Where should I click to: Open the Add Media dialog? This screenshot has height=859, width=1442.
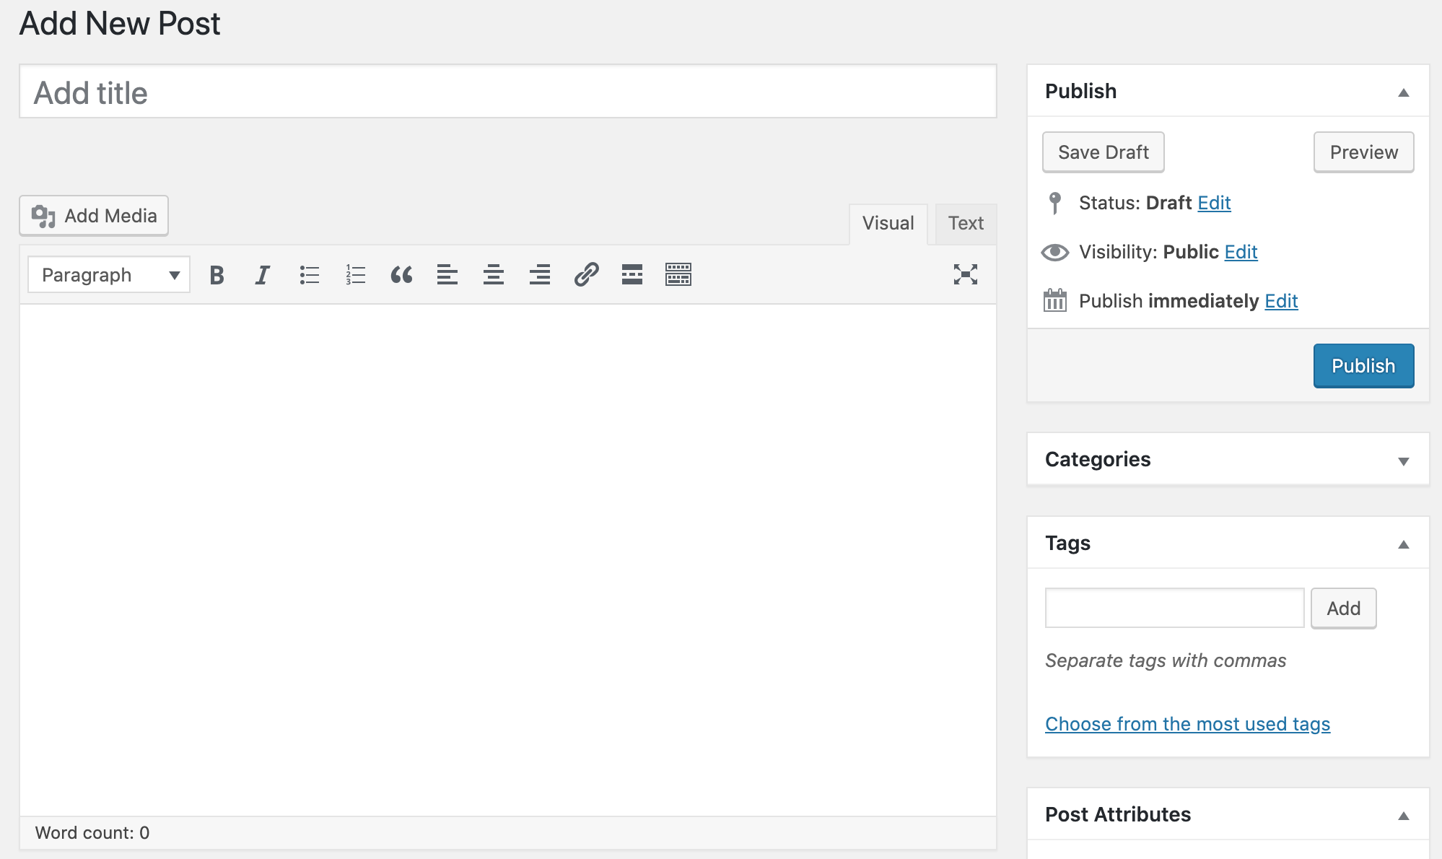[94, 215]
